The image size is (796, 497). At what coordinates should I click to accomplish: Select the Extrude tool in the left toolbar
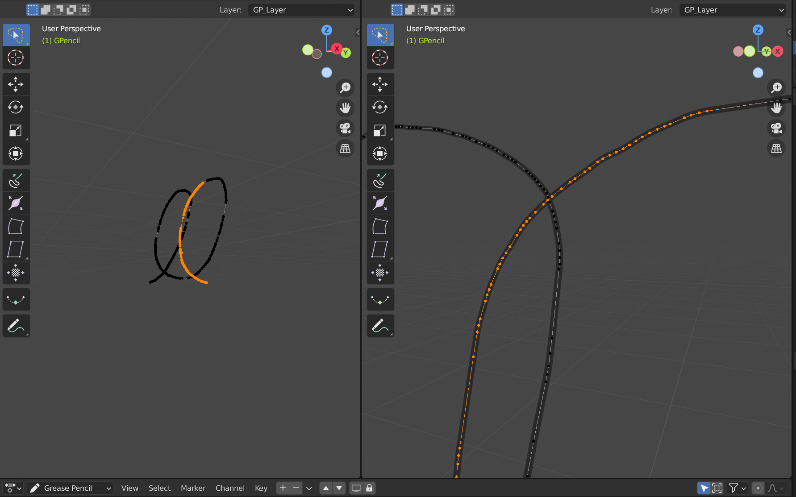coord(16,180)
